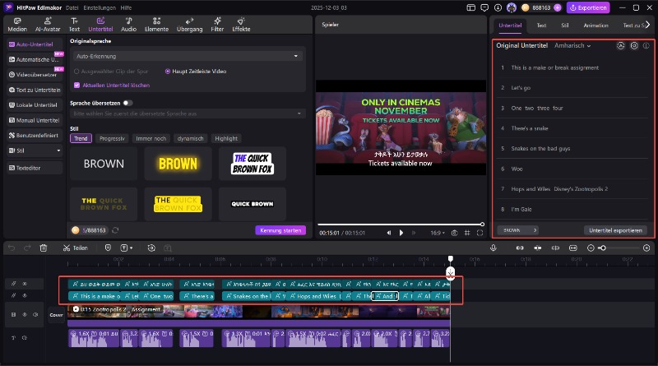Delete selected clip with trash icon
The image size is (658, 366).
[x=44, y=248]
